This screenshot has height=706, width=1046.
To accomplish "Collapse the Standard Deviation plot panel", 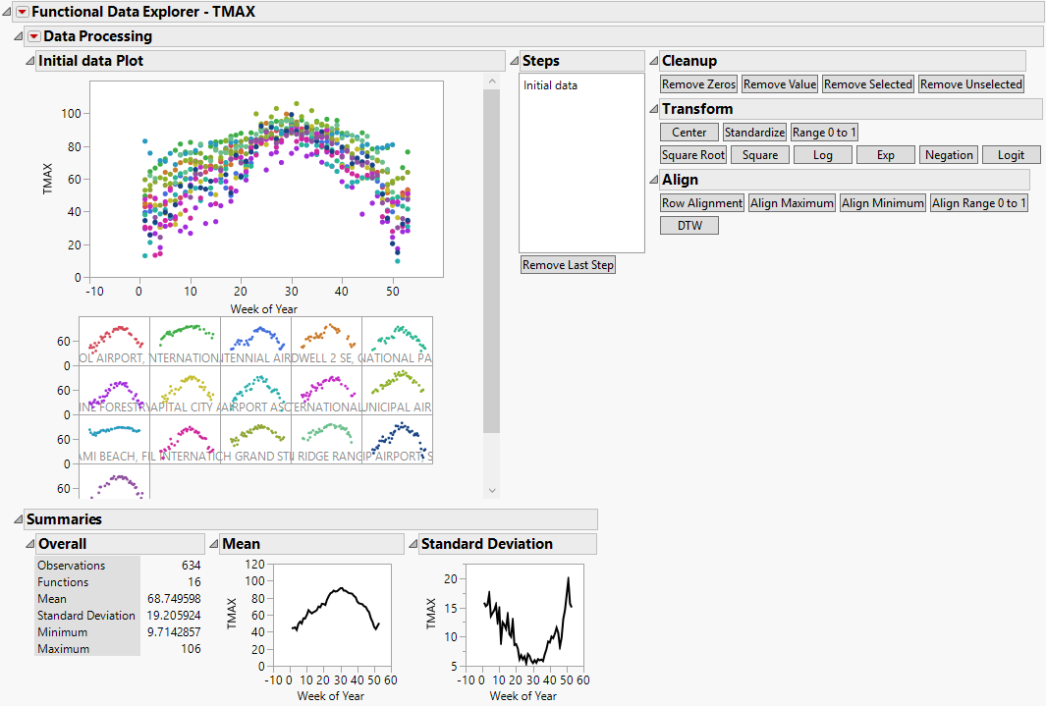I will tap(413, 544).
